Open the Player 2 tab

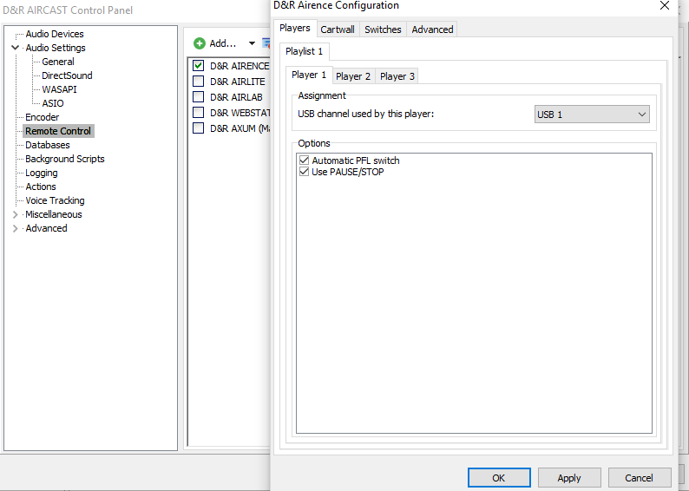pyautogui.click(x=353, y=76)
